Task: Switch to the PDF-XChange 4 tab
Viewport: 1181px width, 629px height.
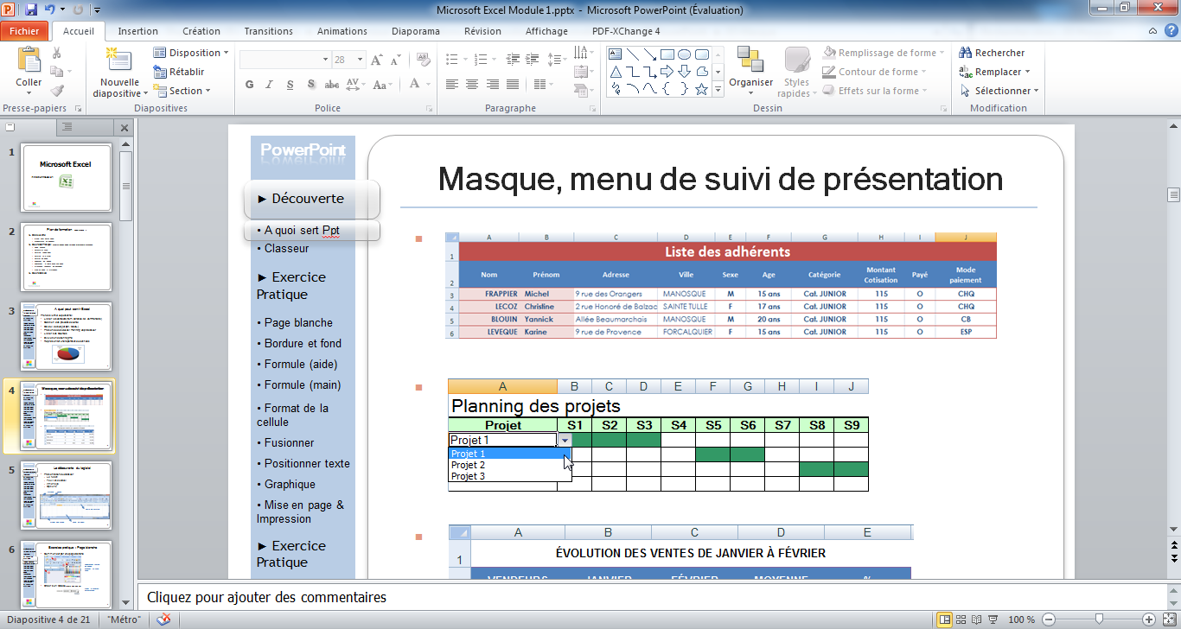Action: 627,31
